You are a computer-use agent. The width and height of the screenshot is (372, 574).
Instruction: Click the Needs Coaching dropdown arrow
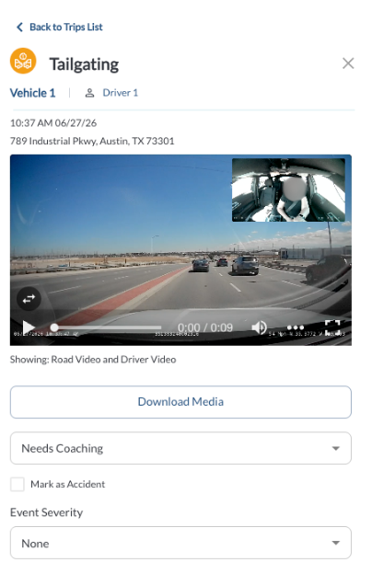336,449
